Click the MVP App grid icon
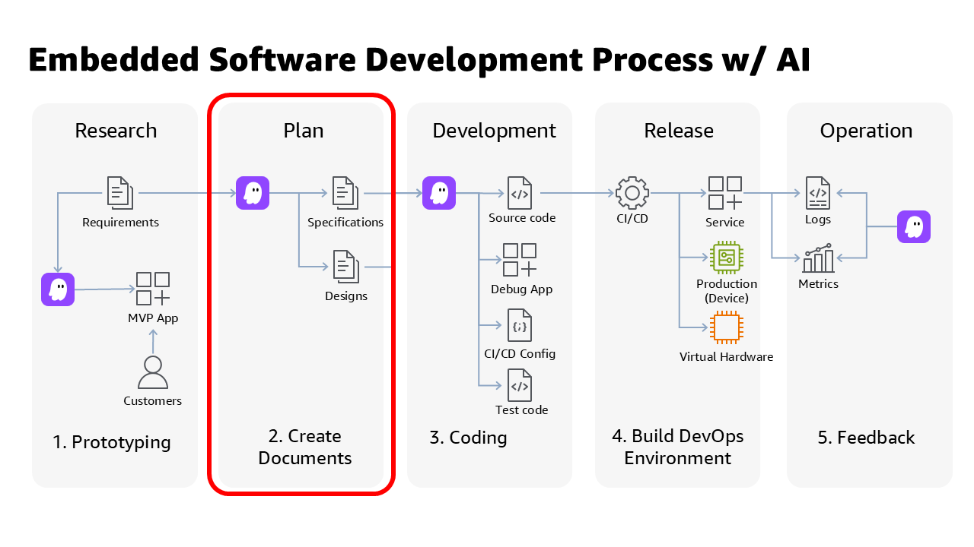The height and width of the screenshot is (547, 974). tap(153, 289)
